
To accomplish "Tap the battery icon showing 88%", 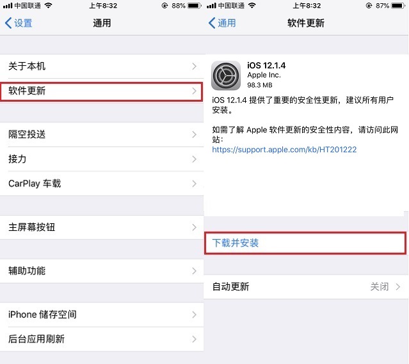I will [x=194, y=6].
